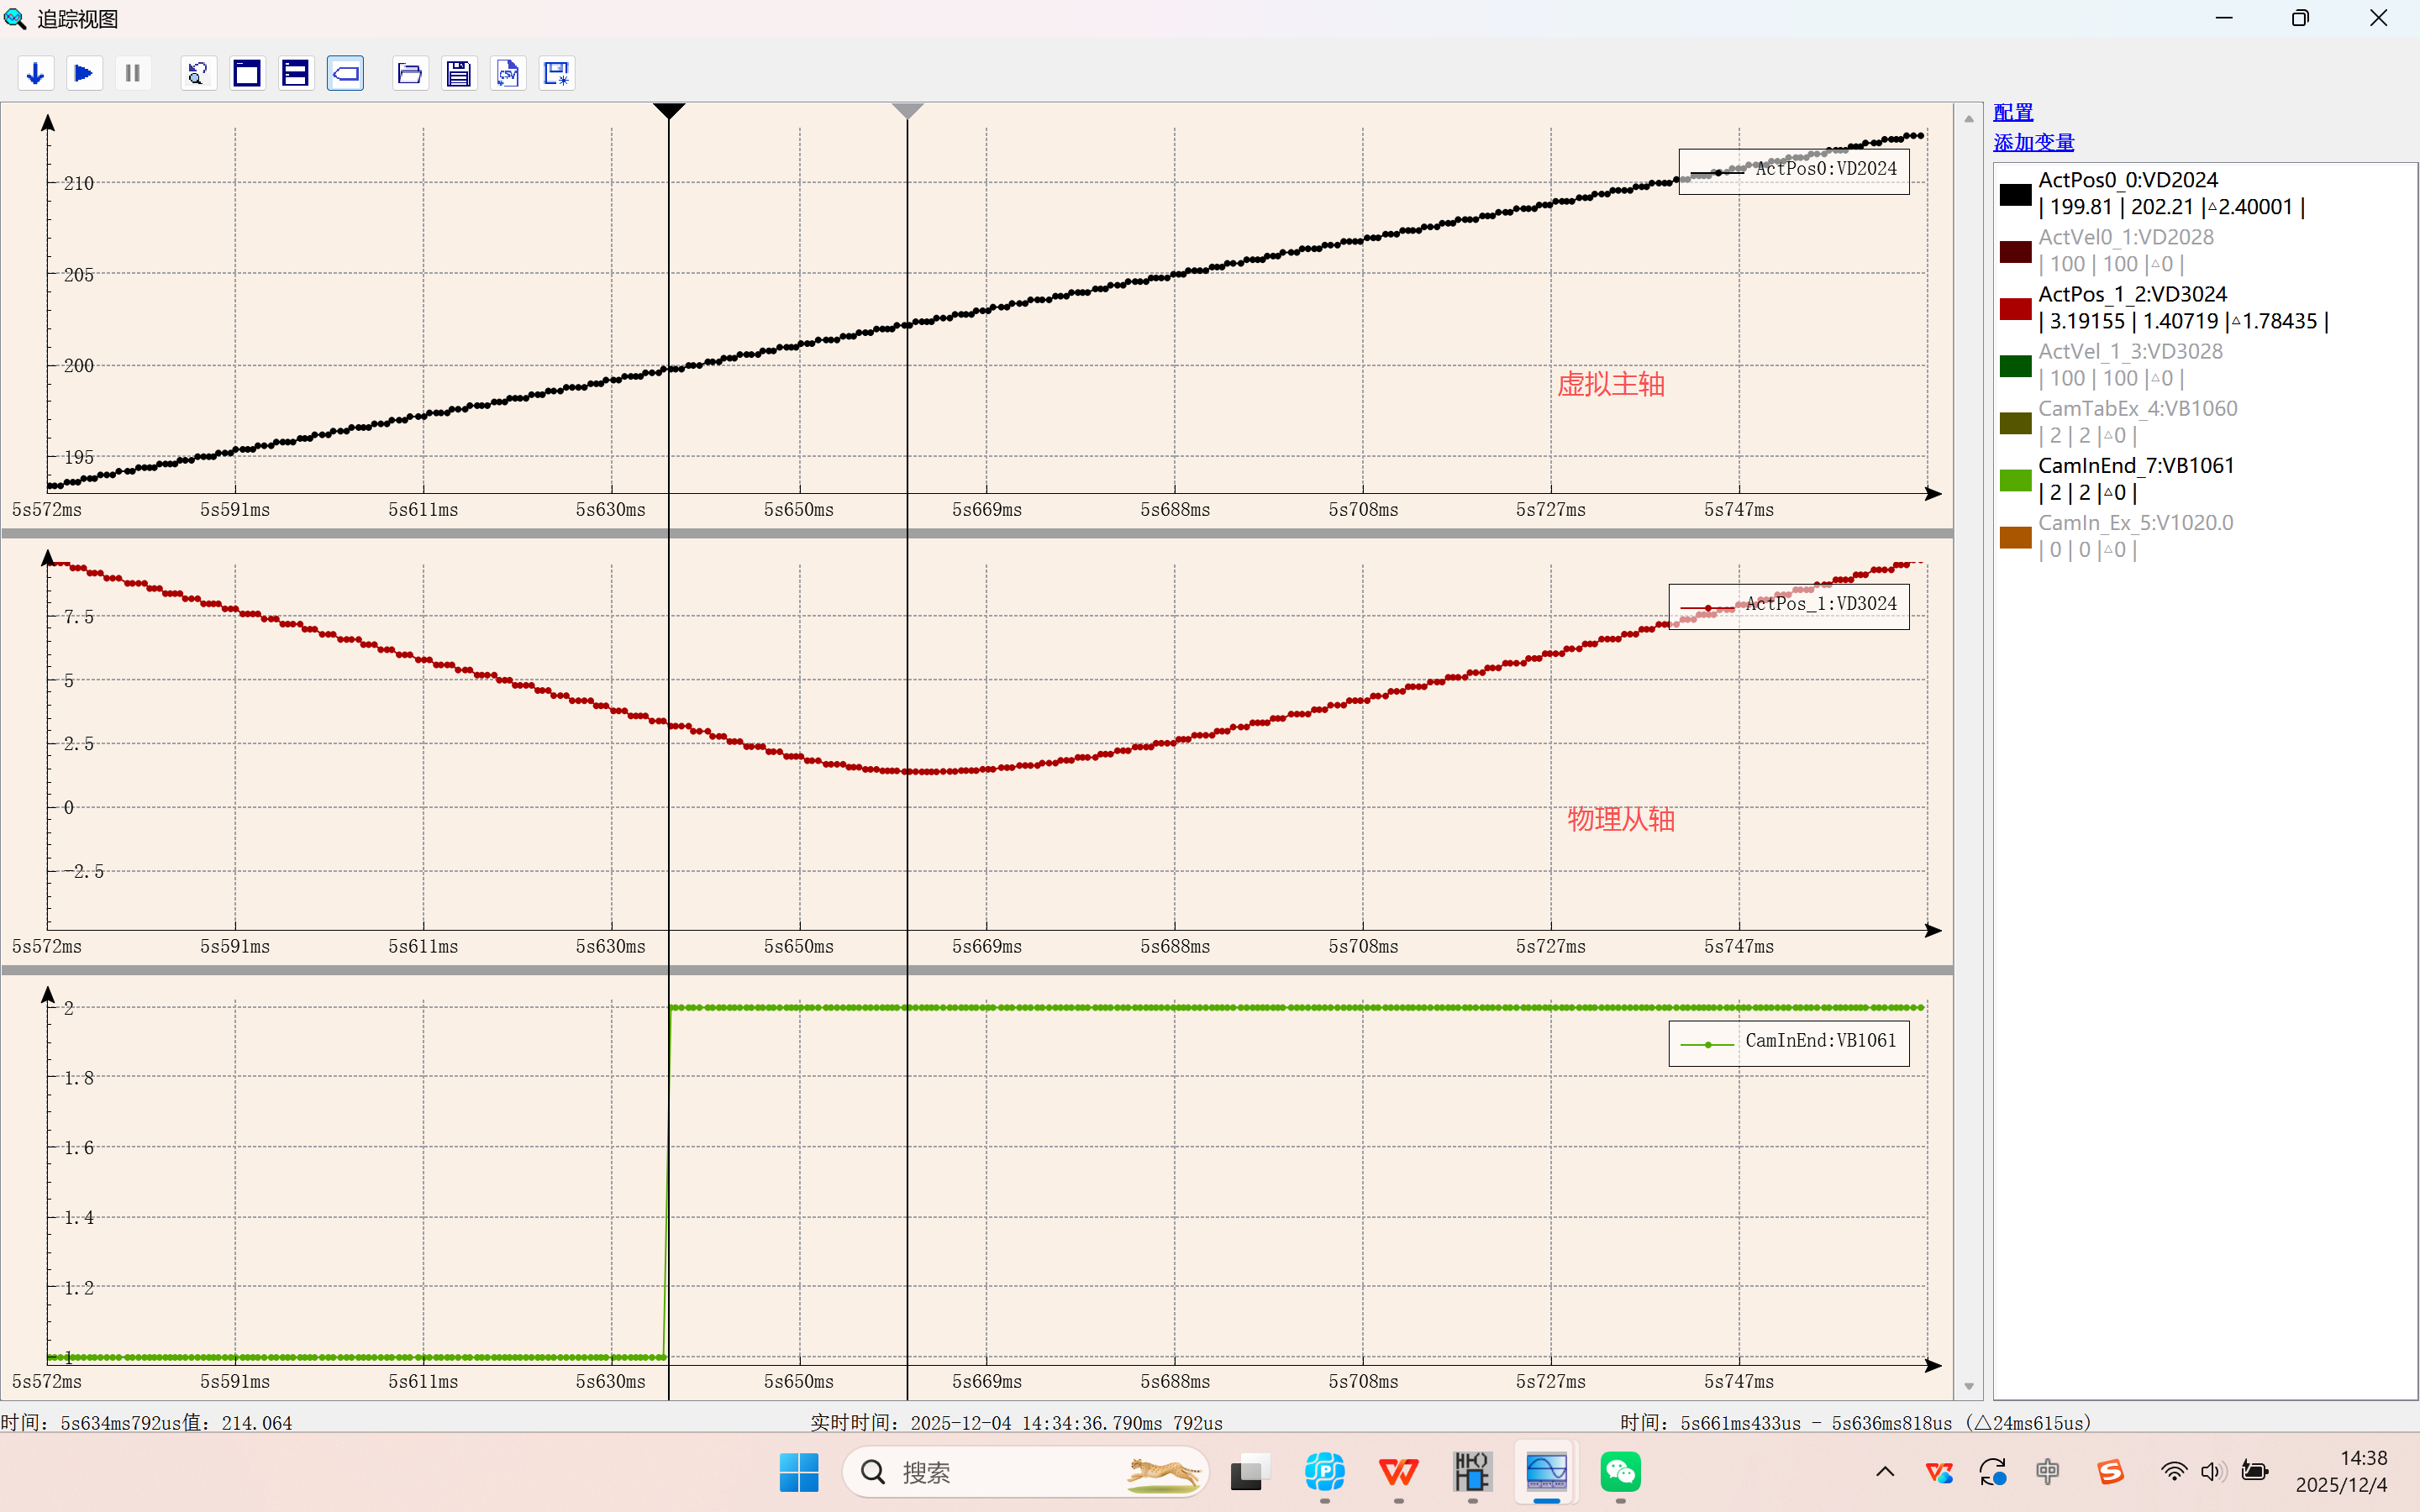The width and height of the screenshot is (2420, 1512).
Task: Click the CamInEnd:VB1061 legend box
Action: click(1789, 1043)
